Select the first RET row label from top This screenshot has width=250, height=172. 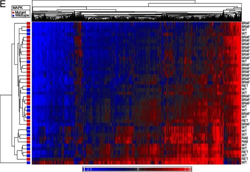coord(245,86)
